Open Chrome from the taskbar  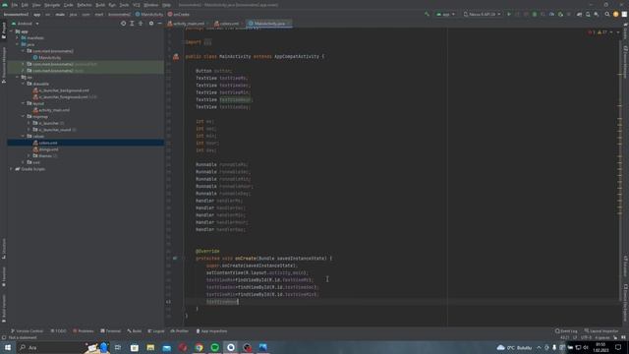tap(199, 347)
